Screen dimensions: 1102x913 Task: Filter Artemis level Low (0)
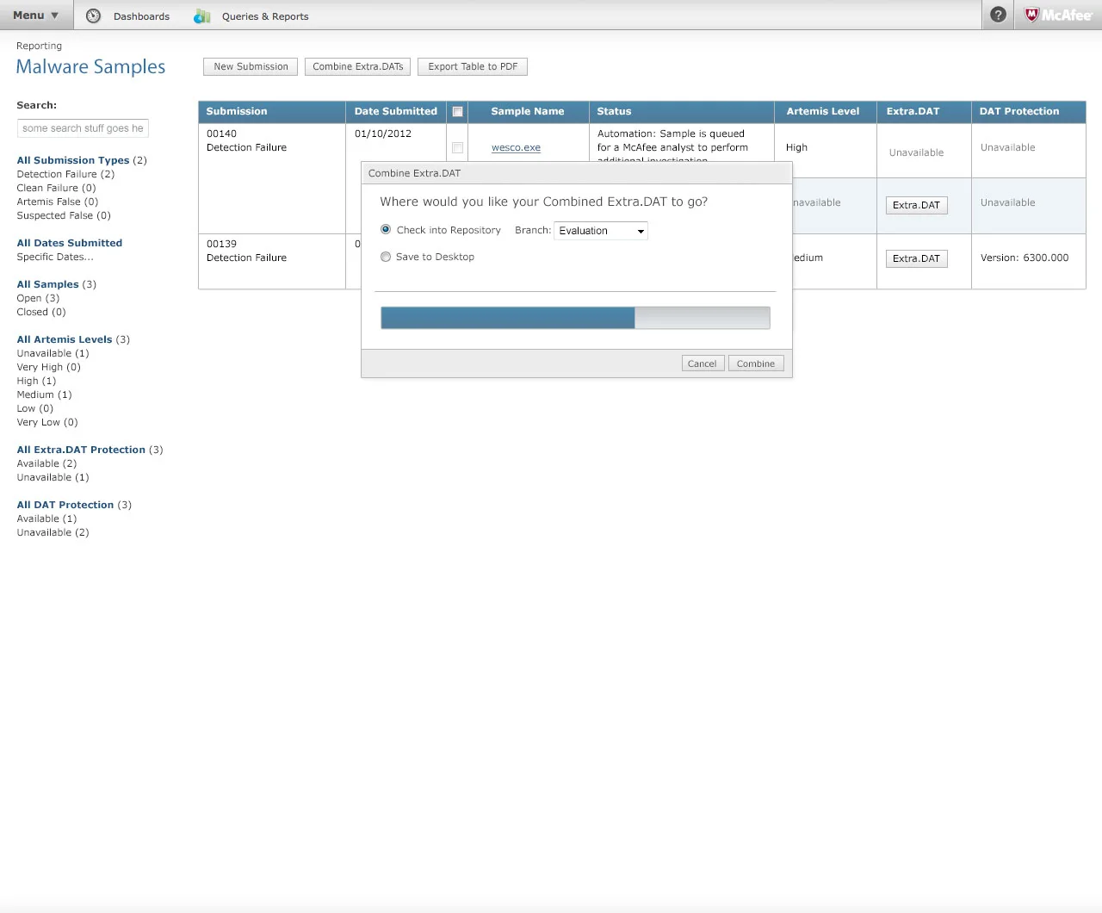[34, 408]
